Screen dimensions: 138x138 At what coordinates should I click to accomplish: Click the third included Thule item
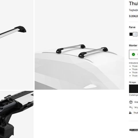point(135,72)
